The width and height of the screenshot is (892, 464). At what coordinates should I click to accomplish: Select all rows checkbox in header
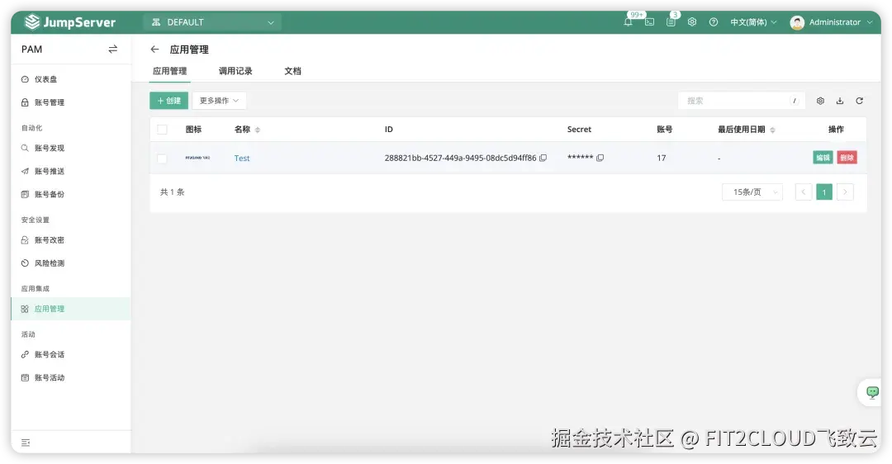162,130
